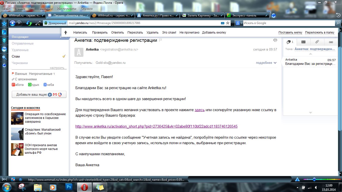Screen dimensions: 342x192
Task: Open the conversation thread tab with bubbles icon
Action: (x=290, y=42)
